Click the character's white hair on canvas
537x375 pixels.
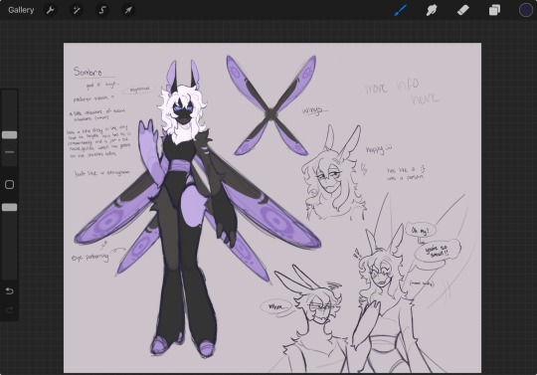(x=182, y=109)
